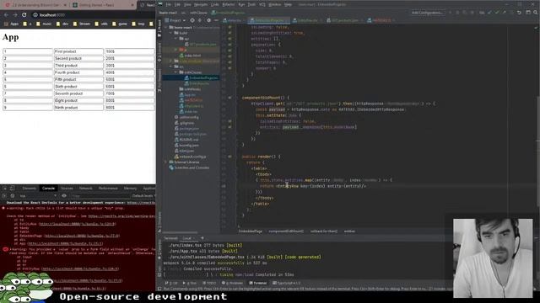Click the Add Configuration button
The height and width of the screenshot is (303, 540).
pyautogui.click(x=428, y=13)
